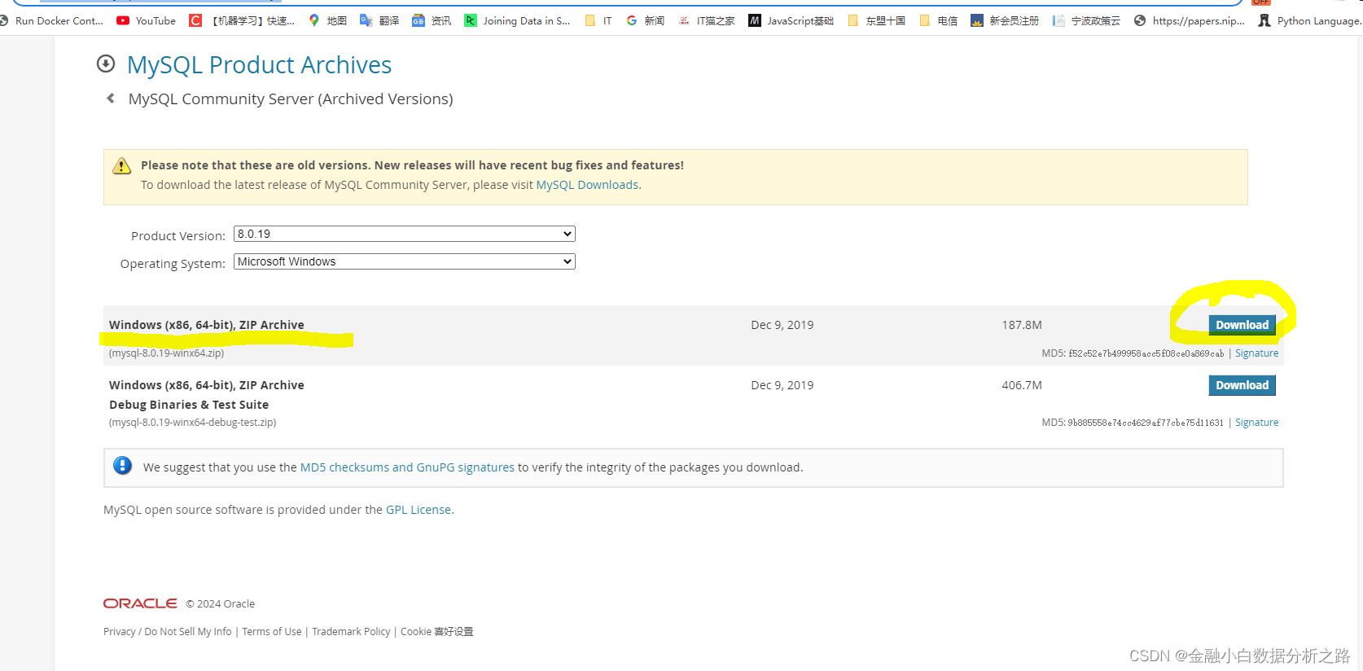Open the Google 新闻 bookmark
This screenshot has height=671, width=1363.
(645, 20)
